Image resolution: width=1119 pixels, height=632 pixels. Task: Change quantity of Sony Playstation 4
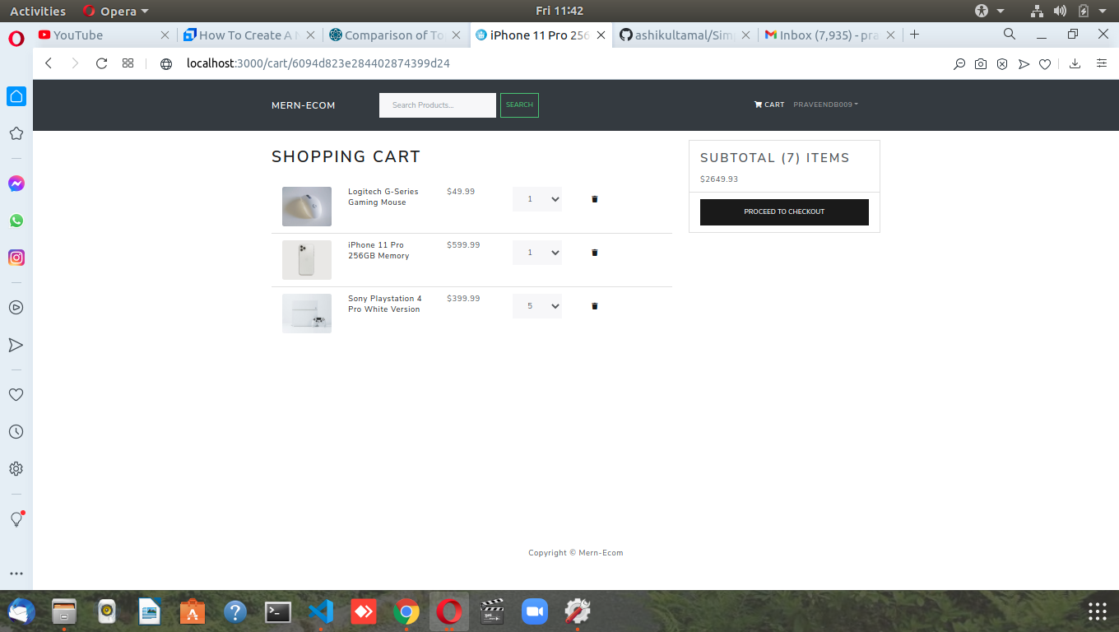click(537, 306)
